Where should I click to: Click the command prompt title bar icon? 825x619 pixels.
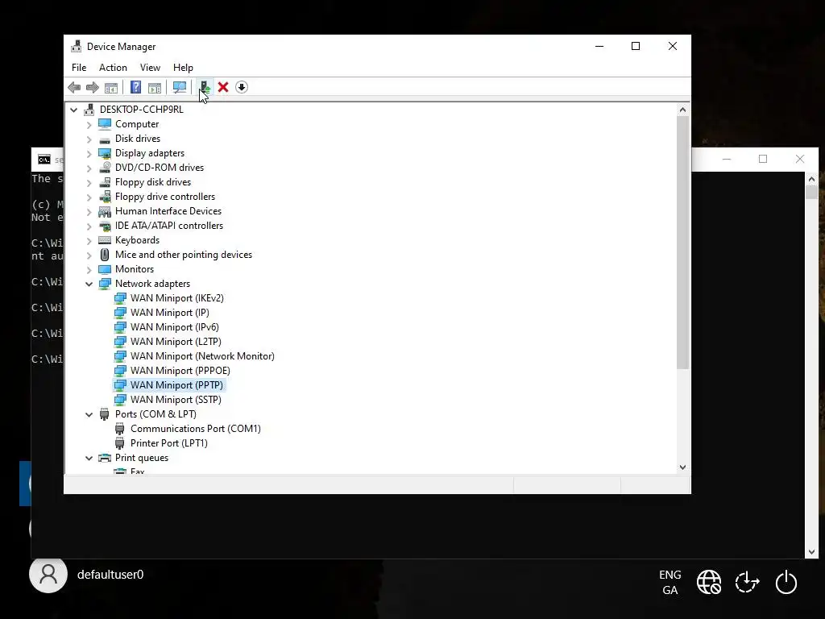(x=44, y=160)
